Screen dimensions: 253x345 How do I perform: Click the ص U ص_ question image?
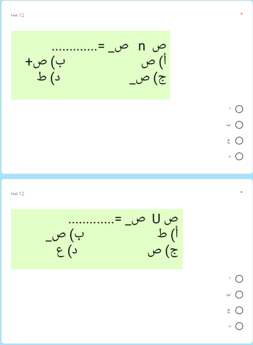[97, 239]
